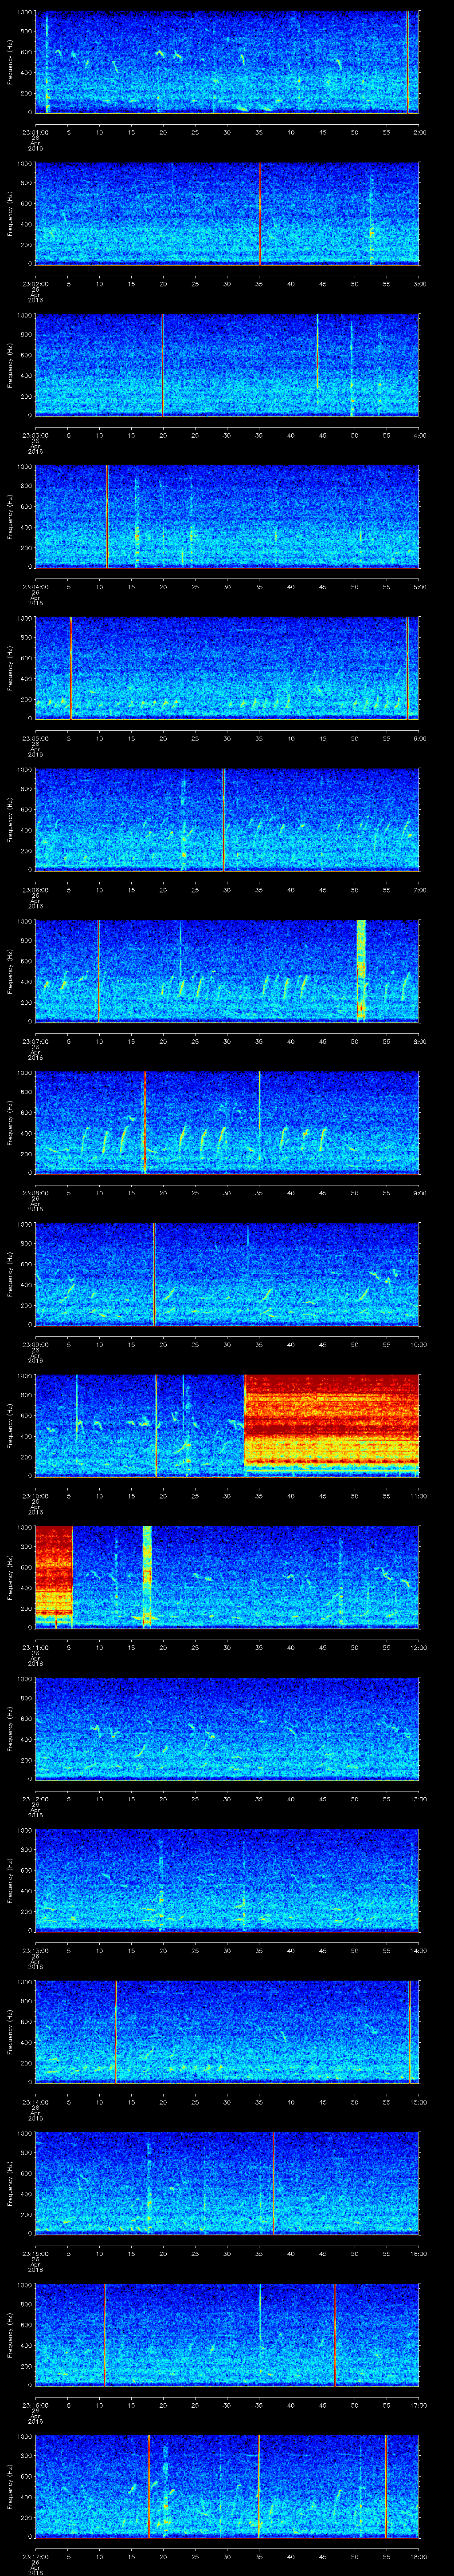Click the red vertical line at 20 s in 23:03:00 spectrogram
Image resolution: width=454 pixels, height=2576 pixels.
(163, 364)
